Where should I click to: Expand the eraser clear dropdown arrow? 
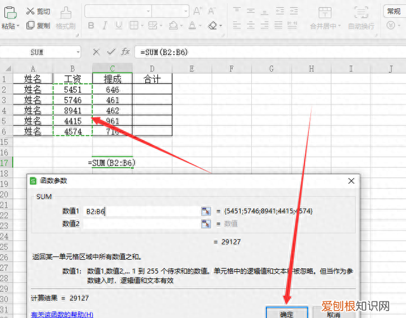point(221,25)
